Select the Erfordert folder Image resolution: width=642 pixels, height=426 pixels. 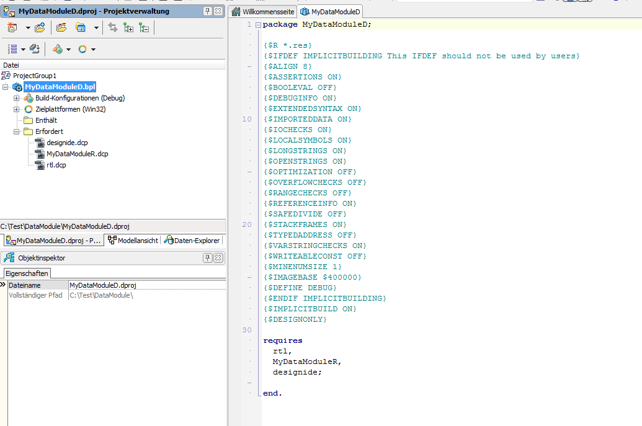49,131
